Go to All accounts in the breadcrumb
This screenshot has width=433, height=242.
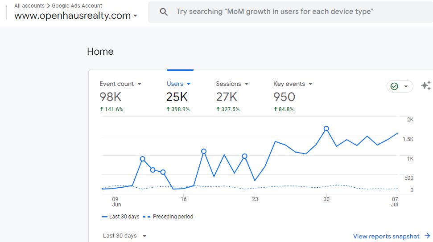29,6
